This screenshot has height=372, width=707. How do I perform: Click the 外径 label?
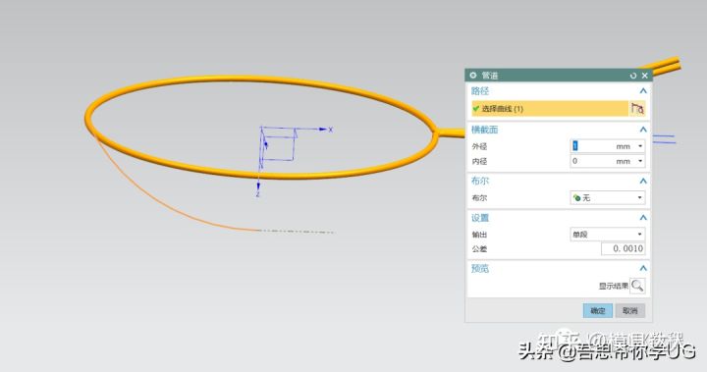479,146
